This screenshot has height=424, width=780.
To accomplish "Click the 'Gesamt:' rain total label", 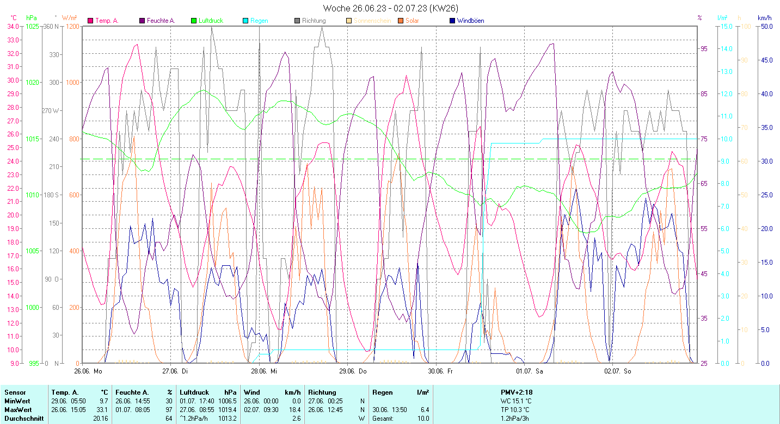I will 384,418.
